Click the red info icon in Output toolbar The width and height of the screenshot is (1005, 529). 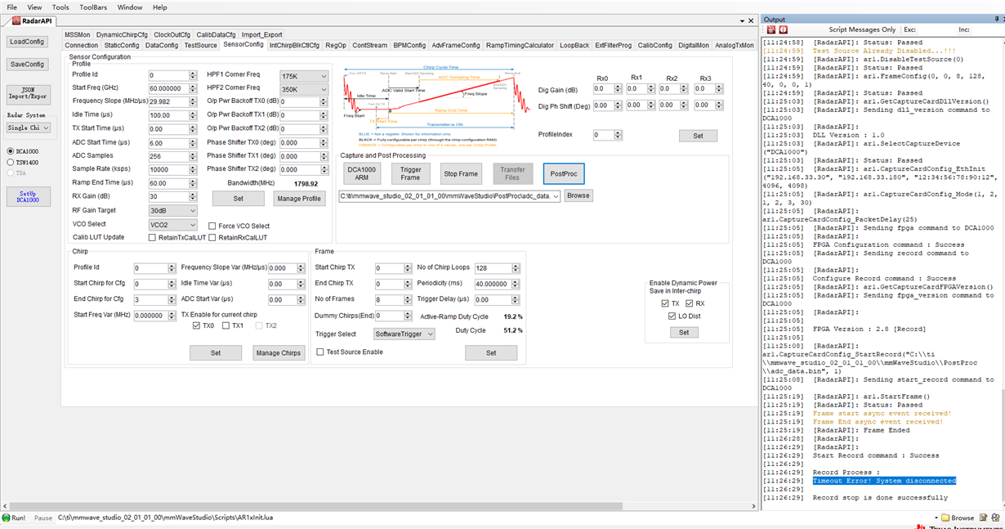[x=783, y=29]
